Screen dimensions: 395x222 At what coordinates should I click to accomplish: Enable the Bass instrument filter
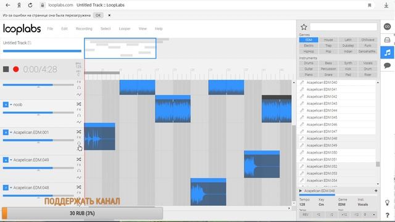pyautogui.click(x=328, y=63)
